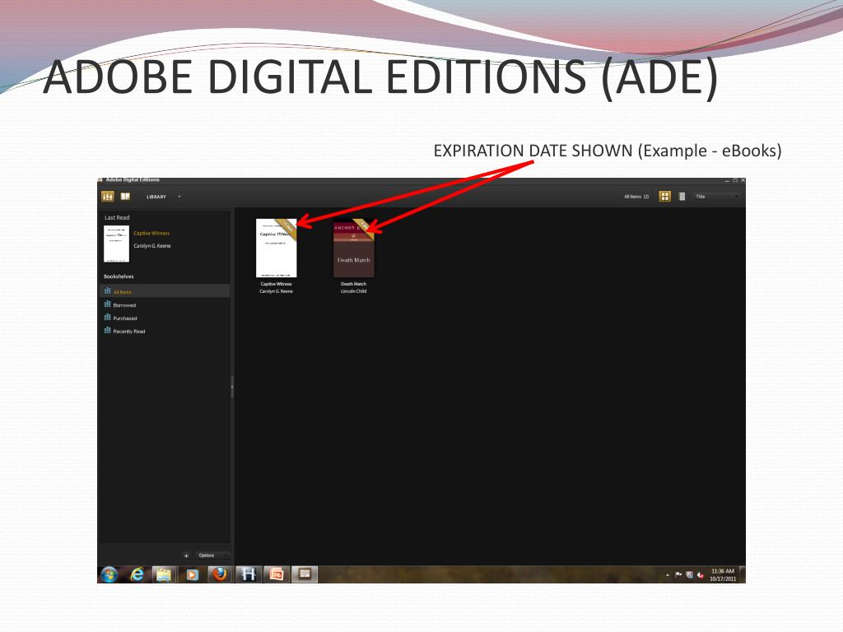
Task: Open Last Read cover thumbnail
Action: click(116, 244)
